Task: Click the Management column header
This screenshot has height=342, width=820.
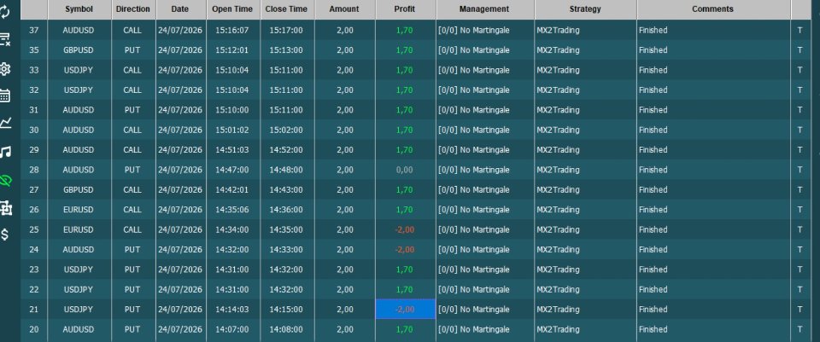Action: click(x=484, y=9)
